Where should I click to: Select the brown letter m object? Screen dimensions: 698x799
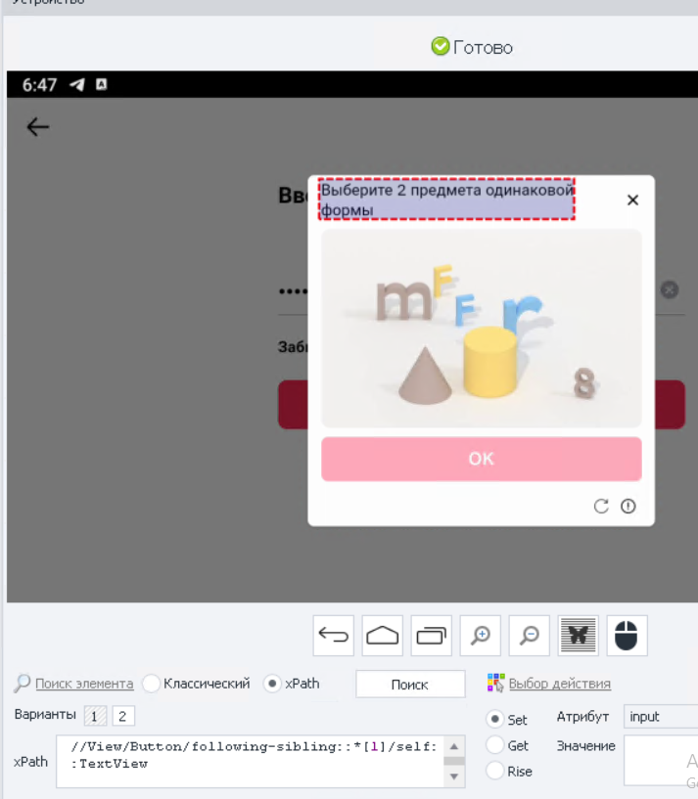point(403,300)
